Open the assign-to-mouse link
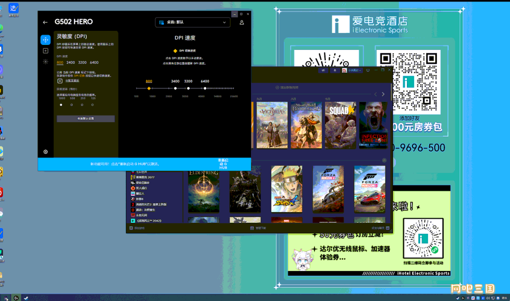This screenshot has width=510, height=301. [x=72, y=81]
